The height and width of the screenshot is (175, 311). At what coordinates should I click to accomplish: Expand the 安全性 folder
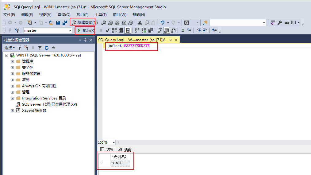12,68
